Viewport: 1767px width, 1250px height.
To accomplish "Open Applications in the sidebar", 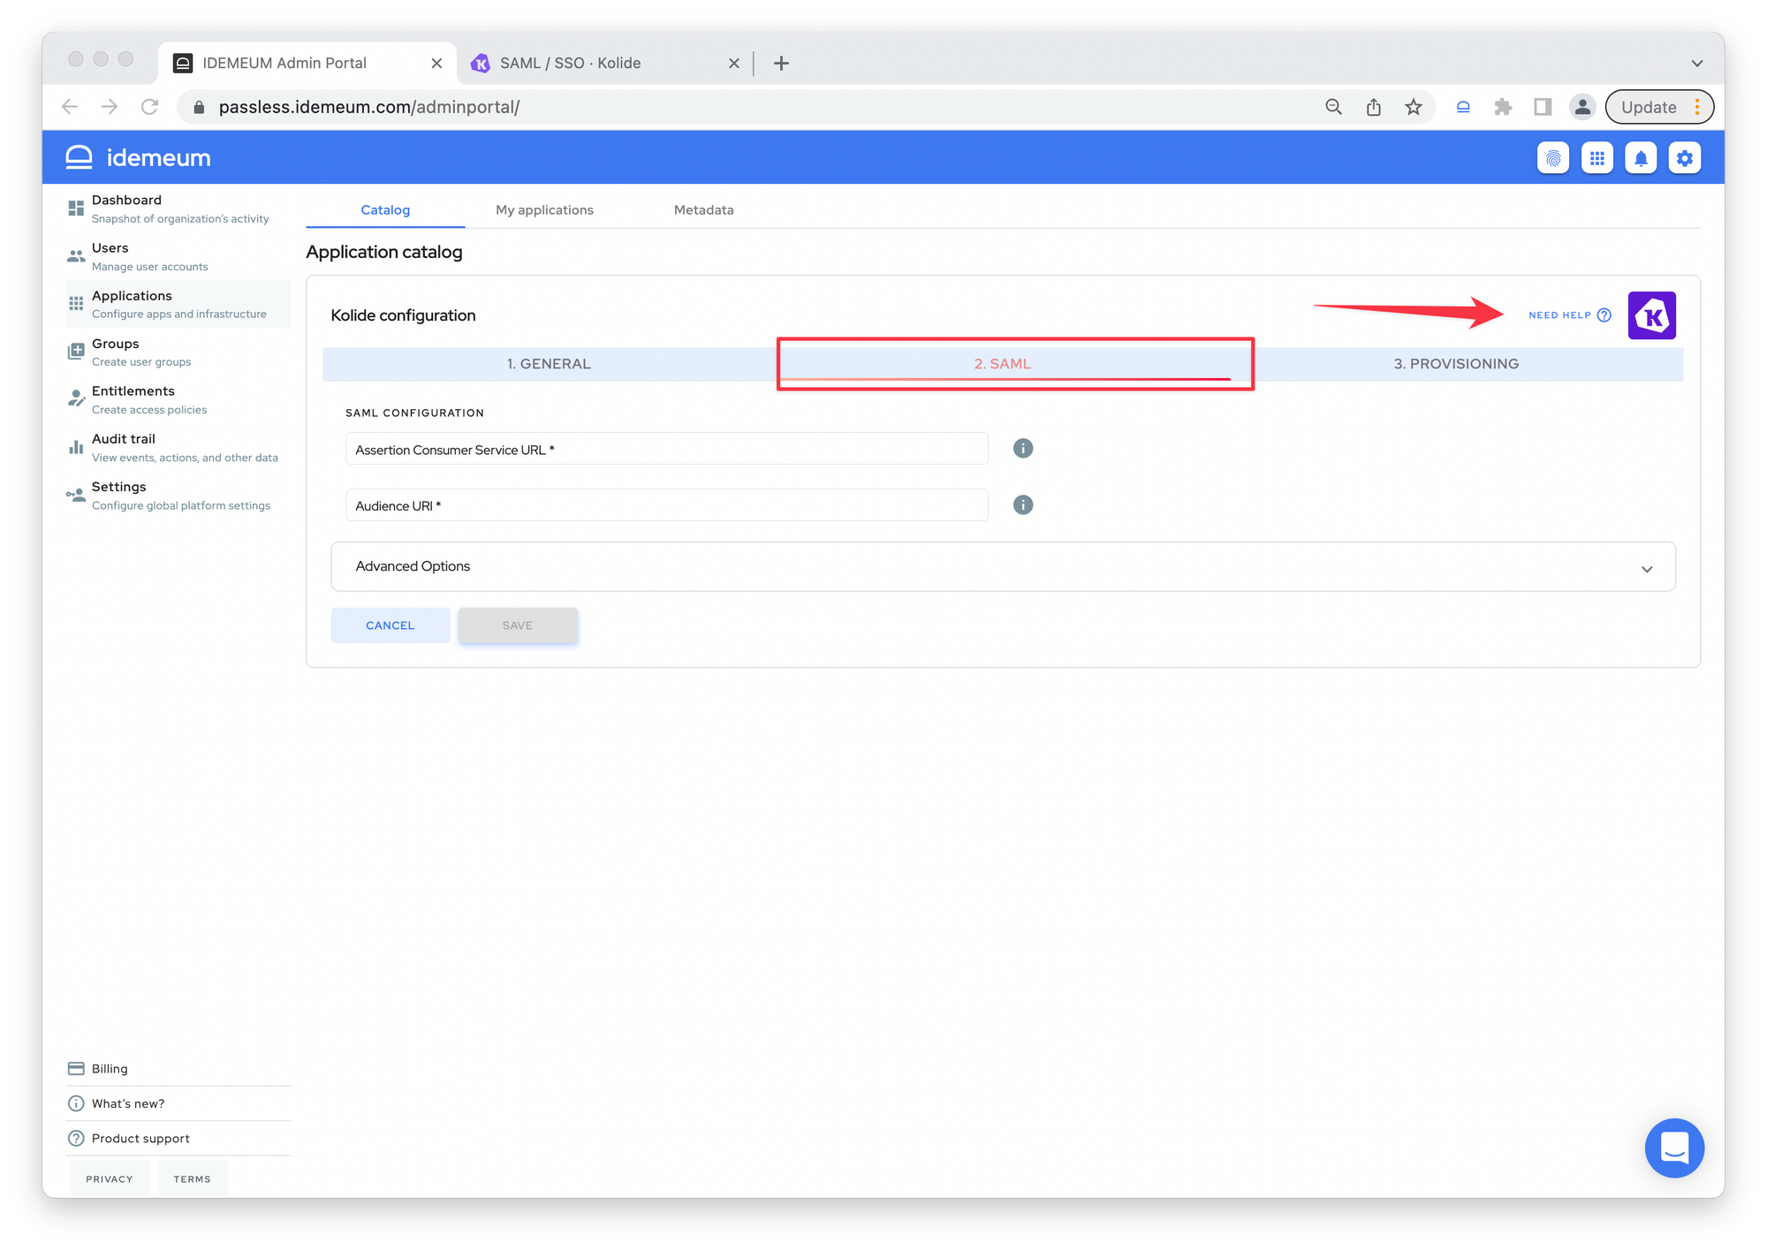I will tap(178, 304).
